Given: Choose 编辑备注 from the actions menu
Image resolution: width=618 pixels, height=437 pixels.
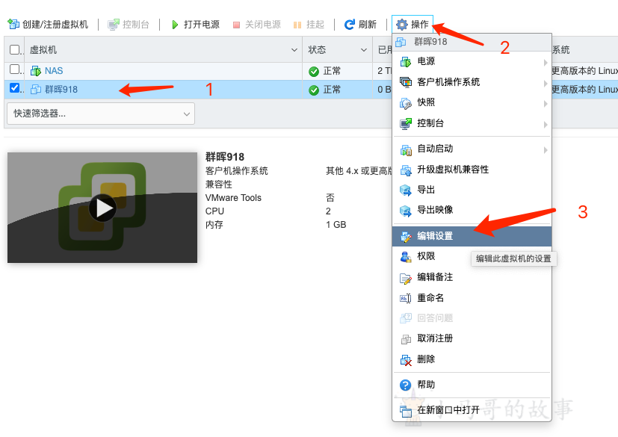Looking at the screenshot, I should click(472, 277).
